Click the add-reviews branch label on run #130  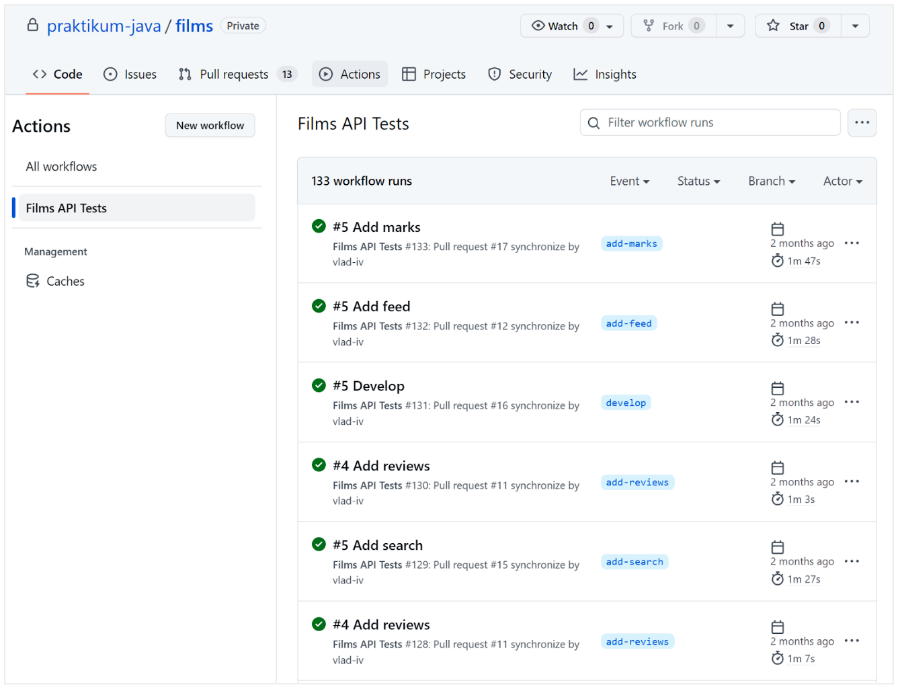click(637, 482)
